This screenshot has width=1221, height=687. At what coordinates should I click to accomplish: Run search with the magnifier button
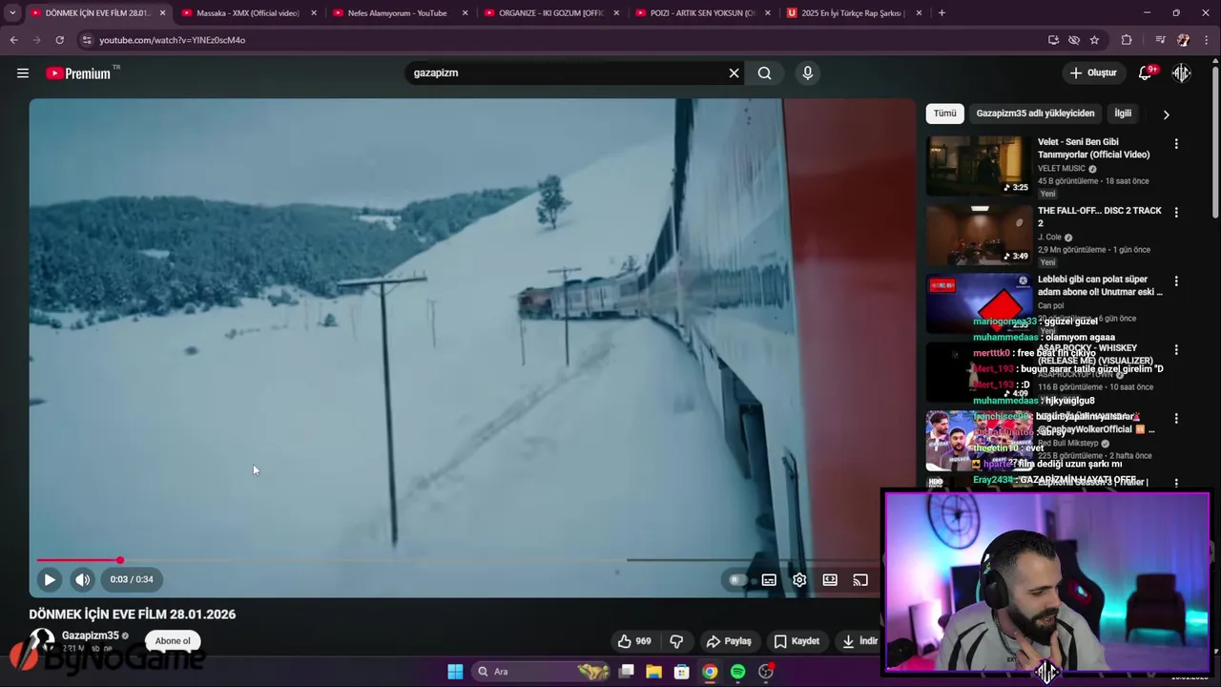coord(764,73)
